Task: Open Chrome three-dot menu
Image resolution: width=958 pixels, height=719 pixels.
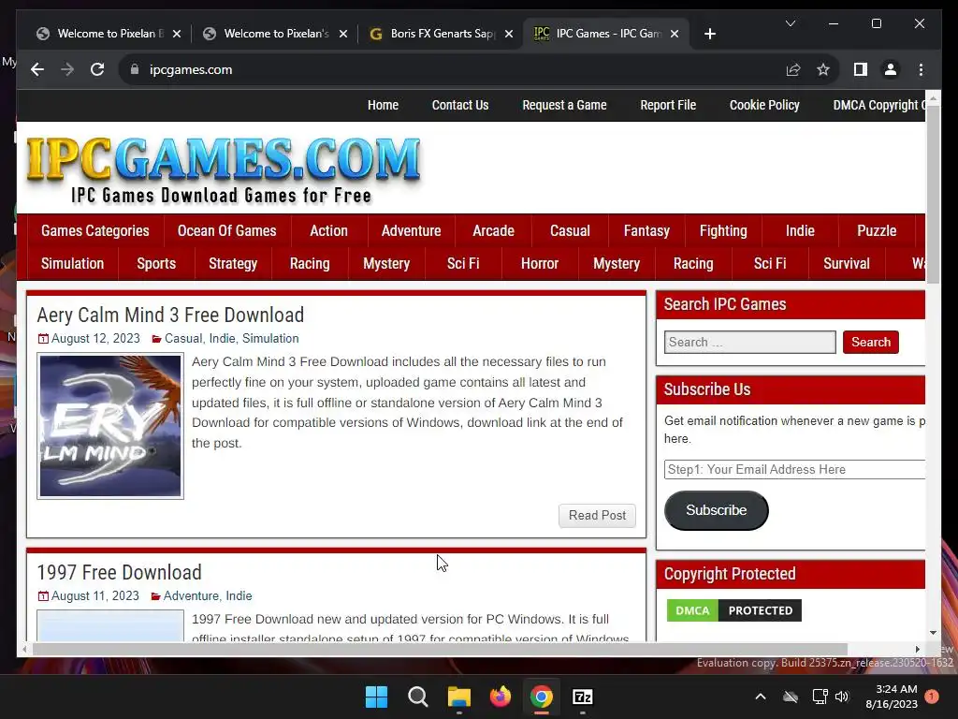Action: [x=921, y=69]
